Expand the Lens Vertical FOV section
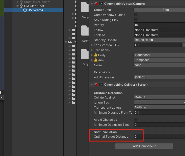Viewport: 185px width, 156px height. (x=92, y=45)
